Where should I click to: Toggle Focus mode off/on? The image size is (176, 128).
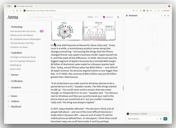93,17
